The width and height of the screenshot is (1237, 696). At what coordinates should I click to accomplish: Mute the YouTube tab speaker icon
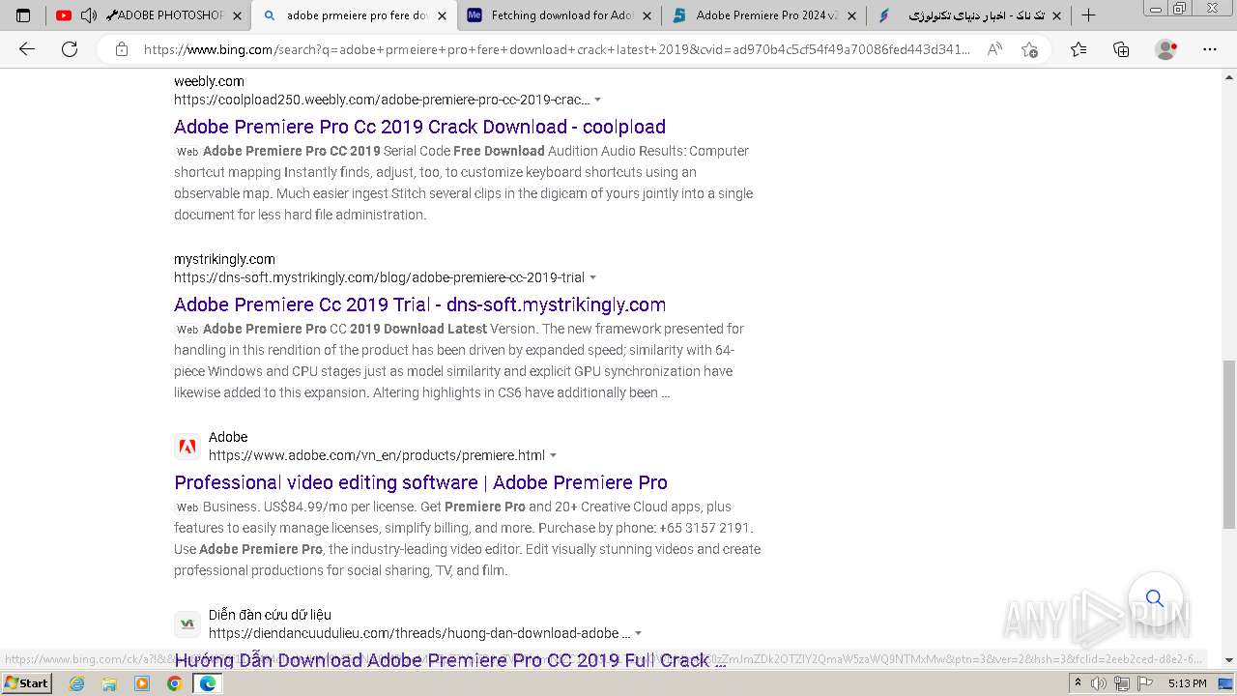(x=88, y=15)
